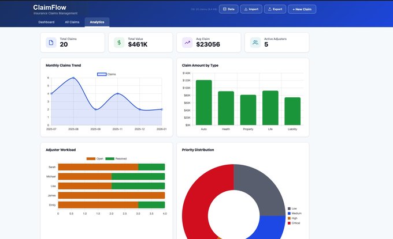Screen dimensions: 393x239
Task: Click the Health bar in Claim Amount chart
Action: point(226,108)
